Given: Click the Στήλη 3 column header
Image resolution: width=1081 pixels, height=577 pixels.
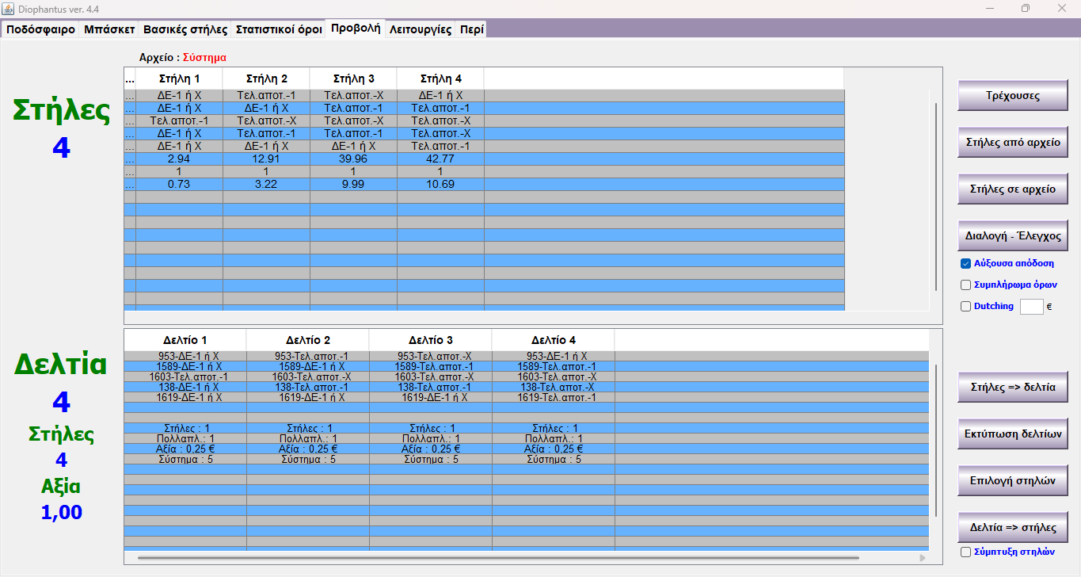Looking at the screenshot, I should tap(353, 78).
